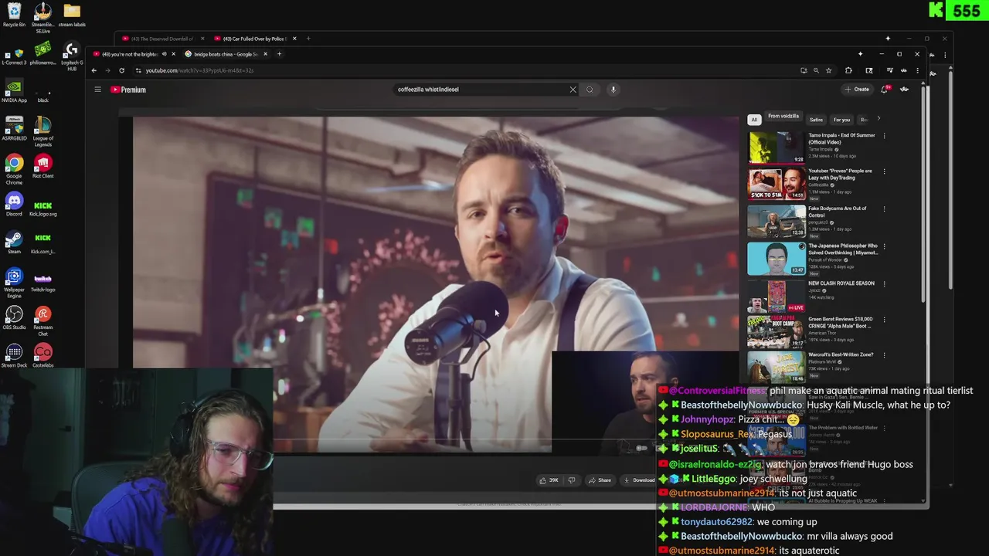989x556 pixels.
Task: Open The Japanese Philosopher video thumbnail
Action: pos(776,258)
